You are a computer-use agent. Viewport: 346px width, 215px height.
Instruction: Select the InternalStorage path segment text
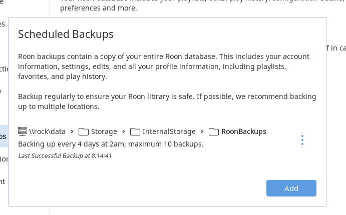pyautogui.click(x=169, y=131)
